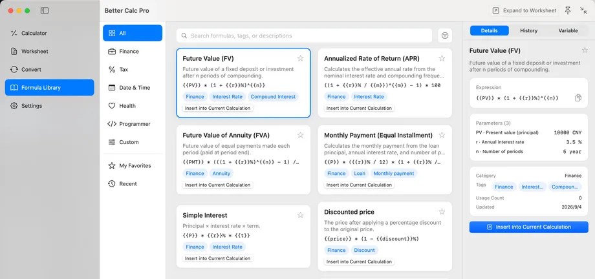
Task: Open the filter options icon
Action: point(445,36)
